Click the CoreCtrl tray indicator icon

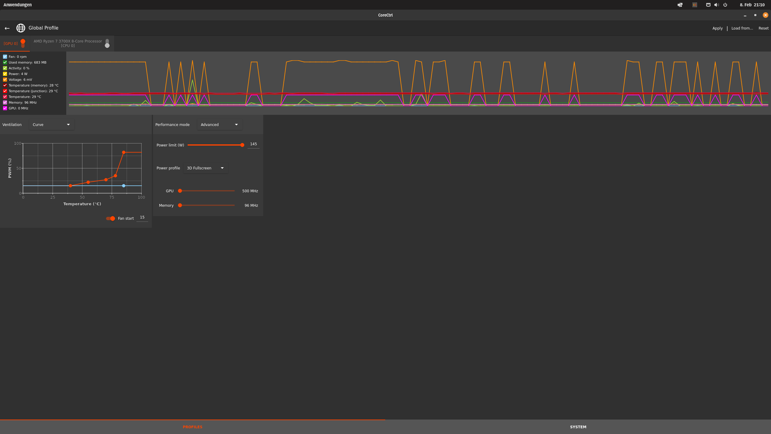695,5
